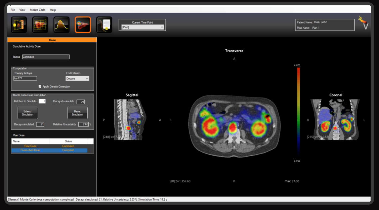Screen dimensions: 379x210
Task: Open the image registration step icon
Action: (x=40, y=24)
